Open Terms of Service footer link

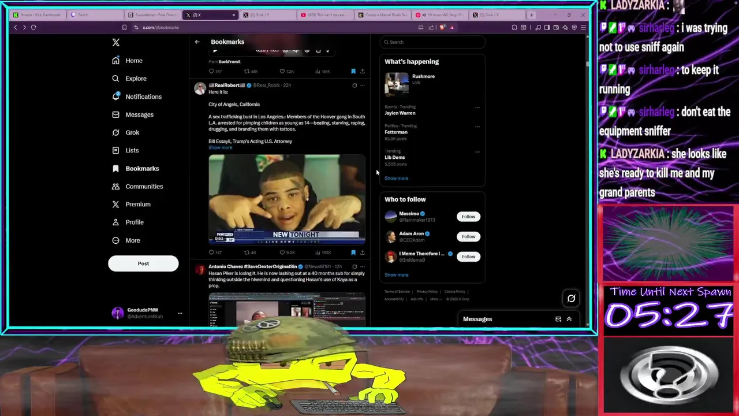pyautogui.click(x=397, y=292)
